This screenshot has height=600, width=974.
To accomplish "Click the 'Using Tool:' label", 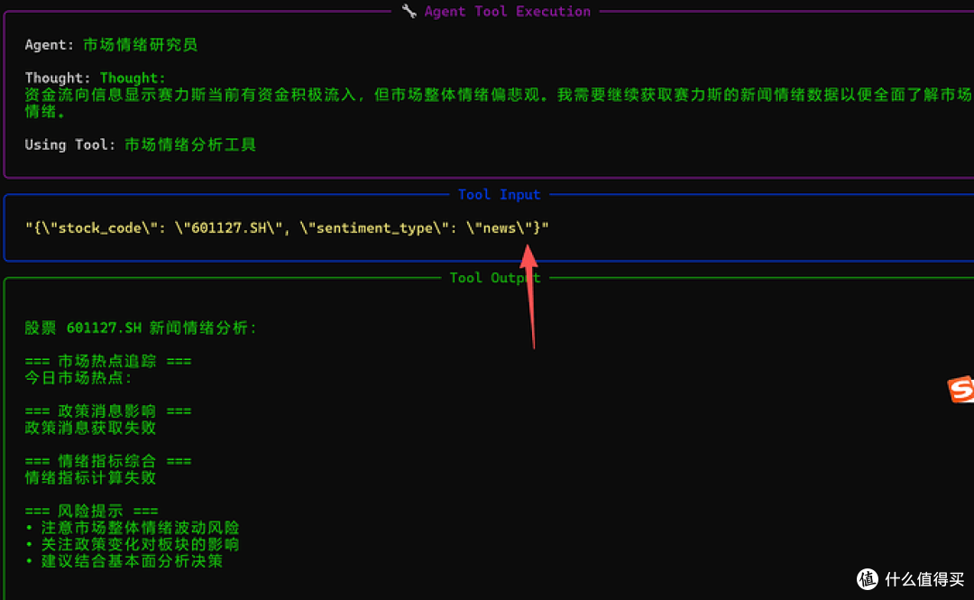I will tap(70, 145).
